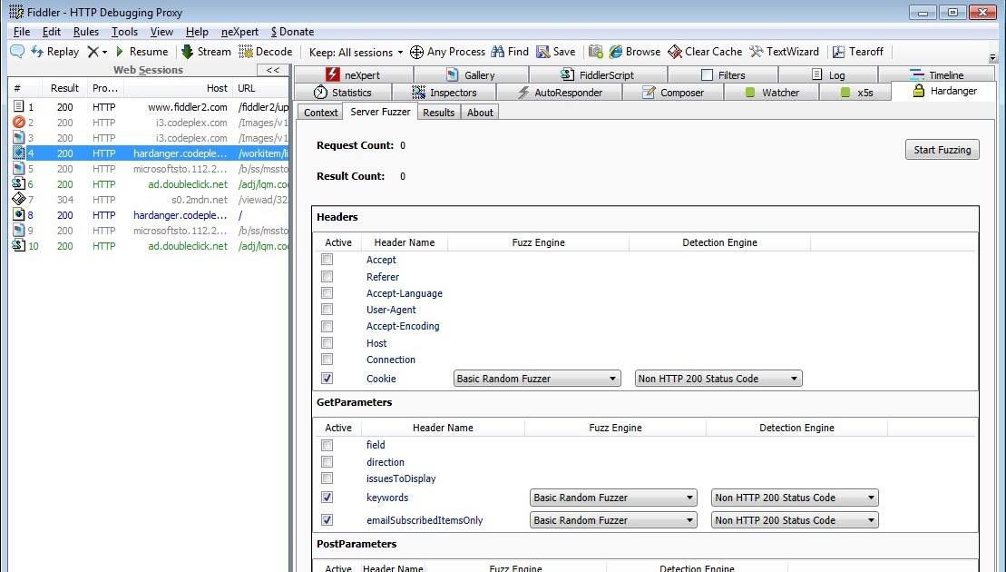The width and height of the screenshot is (1006, 572).
Task: Enable the field parameter checkbox
Action: click(327, 445)
